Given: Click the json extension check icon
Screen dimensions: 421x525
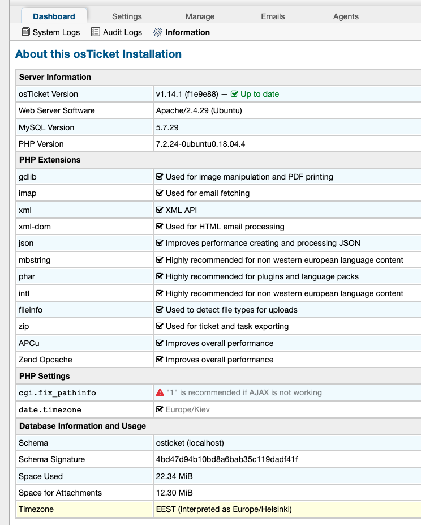Looking at the screenshot, I should pyautogui.click(x=160, y=243).
